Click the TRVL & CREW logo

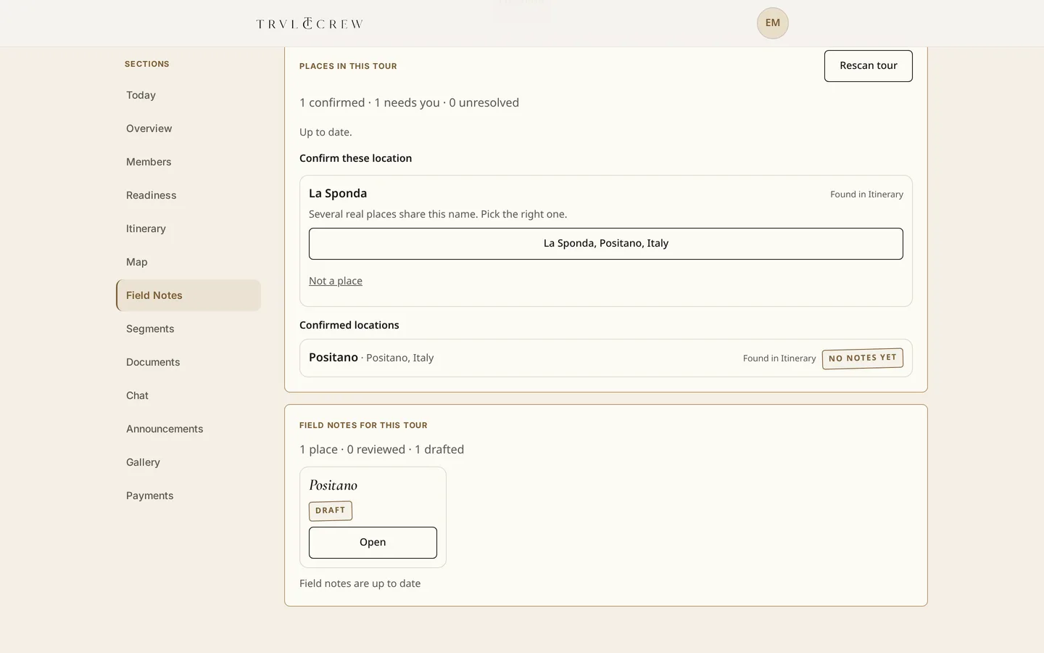310,23
